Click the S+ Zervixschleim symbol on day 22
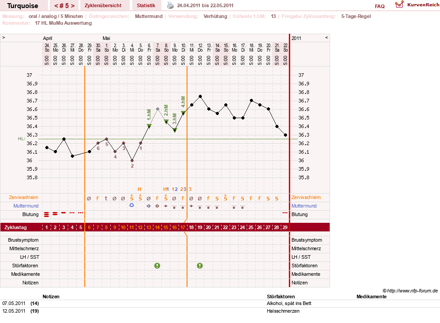Screen dimensions: 440x323 point(225,197)
